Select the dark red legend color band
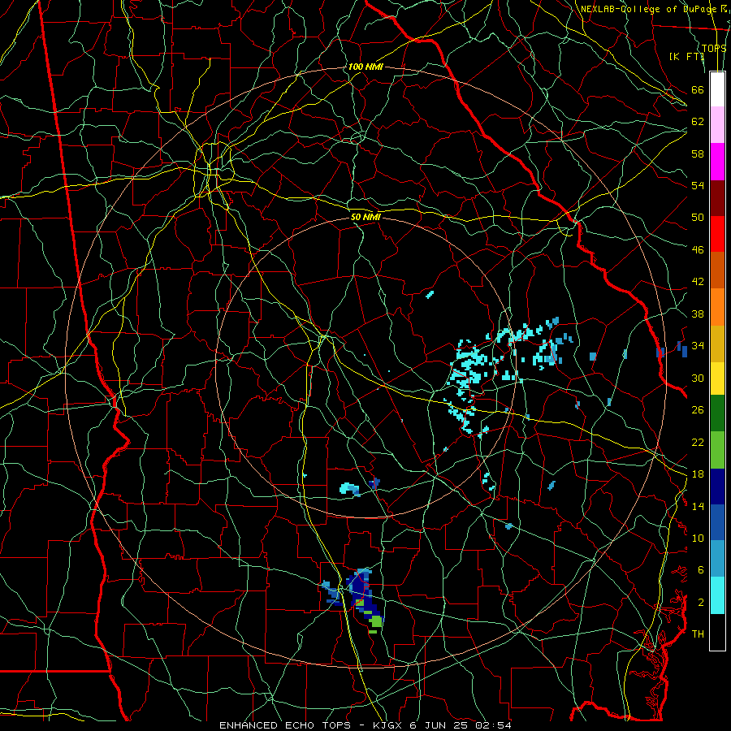The height and width of the screenshot is (731, 731). tap(717, 197)
